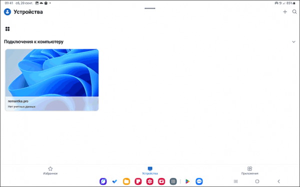This screenshot has height=187, width=300.
Task: Open the red Camera app
Action: pyautogui.click(x=161, y=182)
